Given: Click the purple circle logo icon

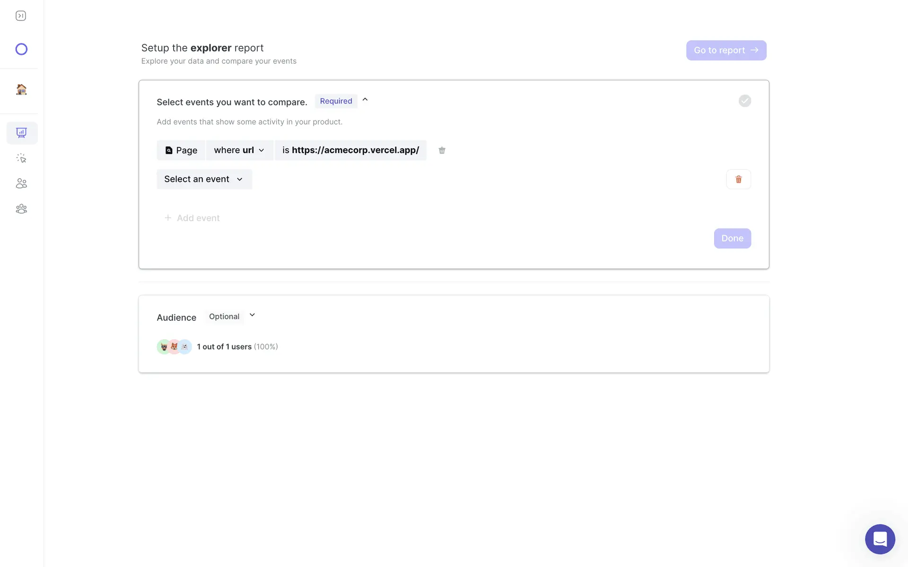Looking at the screenshot, I should tap(21, 49).
